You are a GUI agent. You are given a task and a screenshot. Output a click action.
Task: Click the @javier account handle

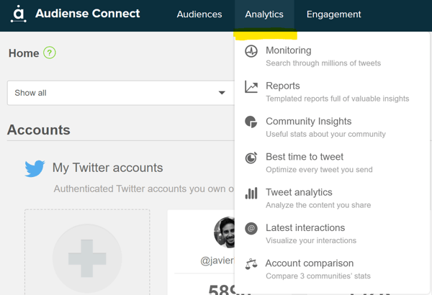pyautogui.click(x=217, y=260)
